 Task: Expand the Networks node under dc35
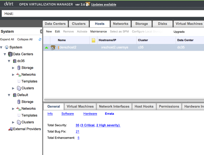click(13, 75)
